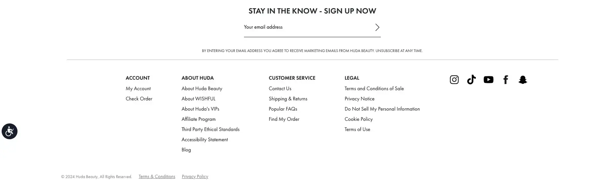View Popular FAQs

[x=283, y=109]
